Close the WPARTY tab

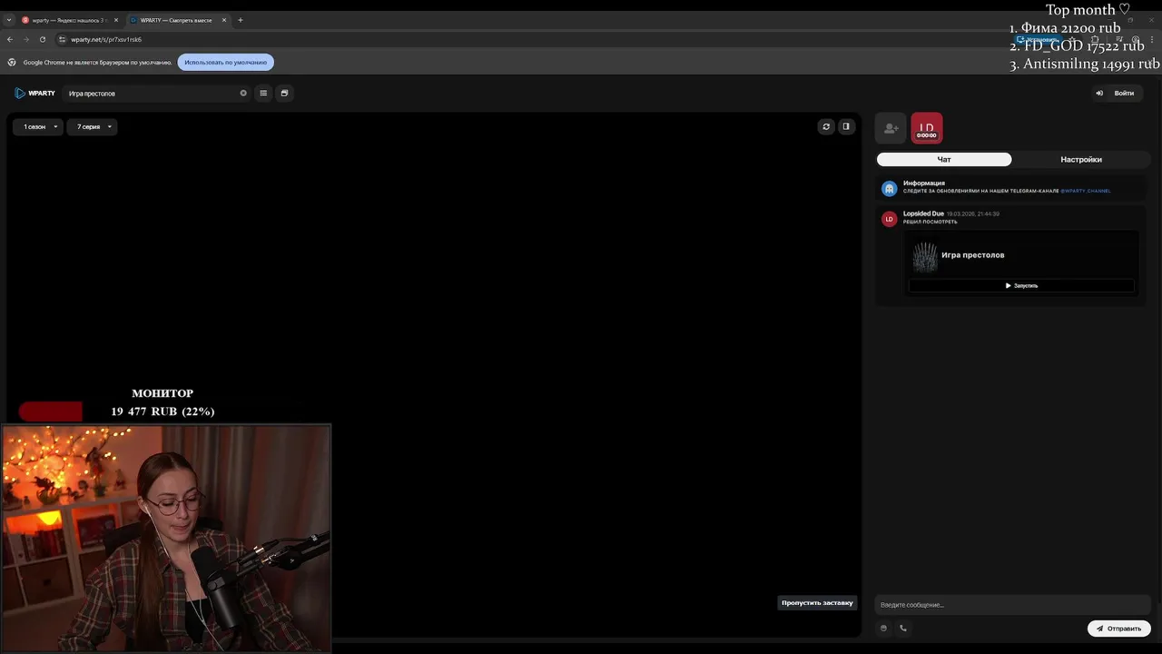click(x=224, y=20)
